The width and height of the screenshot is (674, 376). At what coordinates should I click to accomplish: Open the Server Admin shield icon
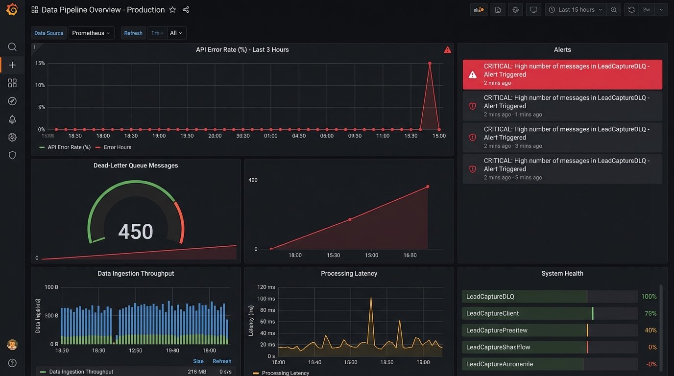pos(12,155)
